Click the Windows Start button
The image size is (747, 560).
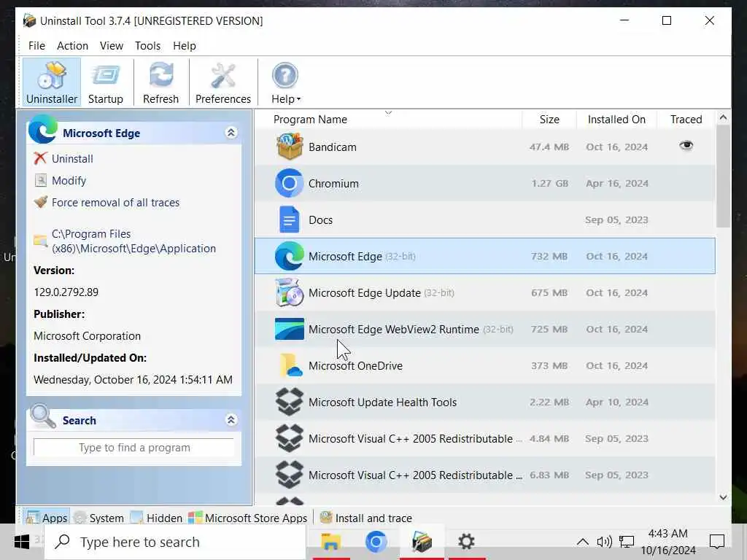coord(21,542)
